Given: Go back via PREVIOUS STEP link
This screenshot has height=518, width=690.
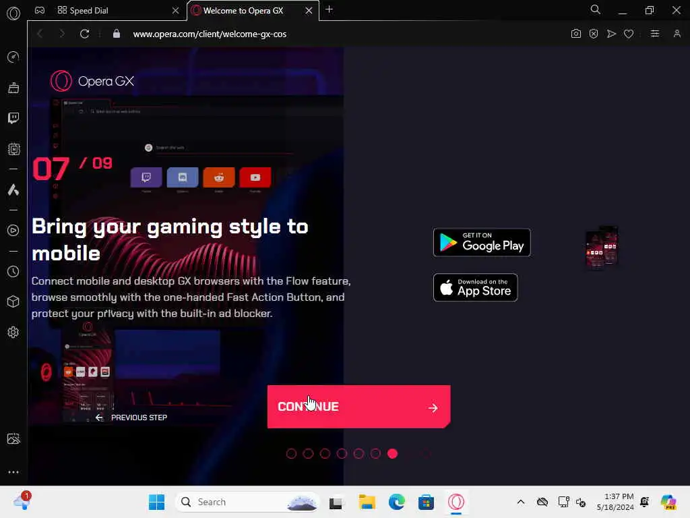Looking at the screenshot, I should 131,418.
